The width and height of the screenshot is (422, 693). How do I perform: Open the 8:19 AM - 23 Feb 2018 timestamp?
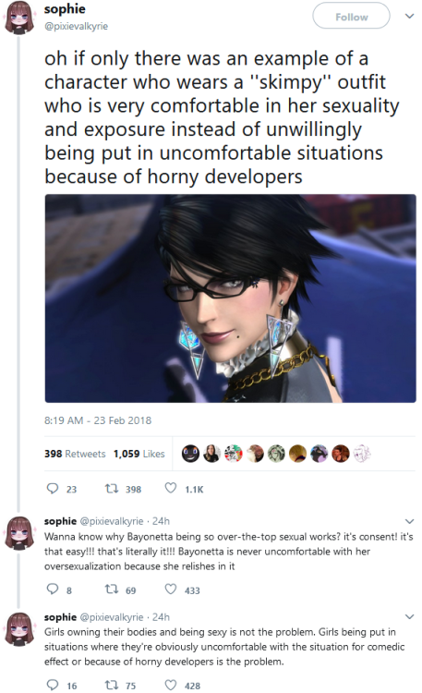tap(98, 420)
